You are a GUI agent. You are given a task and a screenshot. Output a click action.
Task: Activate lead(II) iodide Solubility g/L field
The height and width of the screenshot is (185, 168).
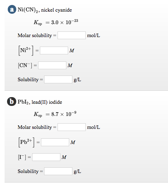[58, 171]
